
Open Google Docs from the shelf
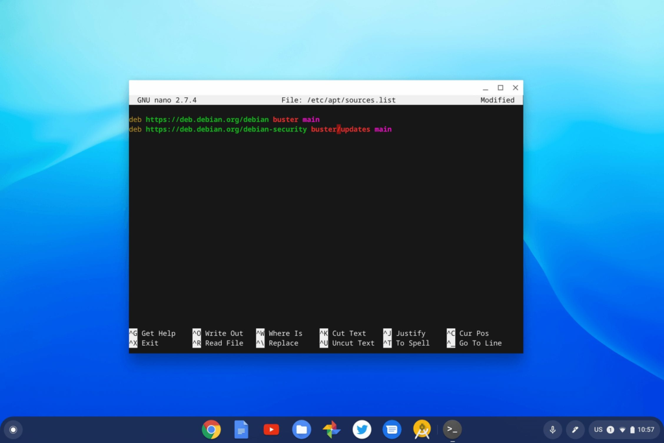[241, 429]
